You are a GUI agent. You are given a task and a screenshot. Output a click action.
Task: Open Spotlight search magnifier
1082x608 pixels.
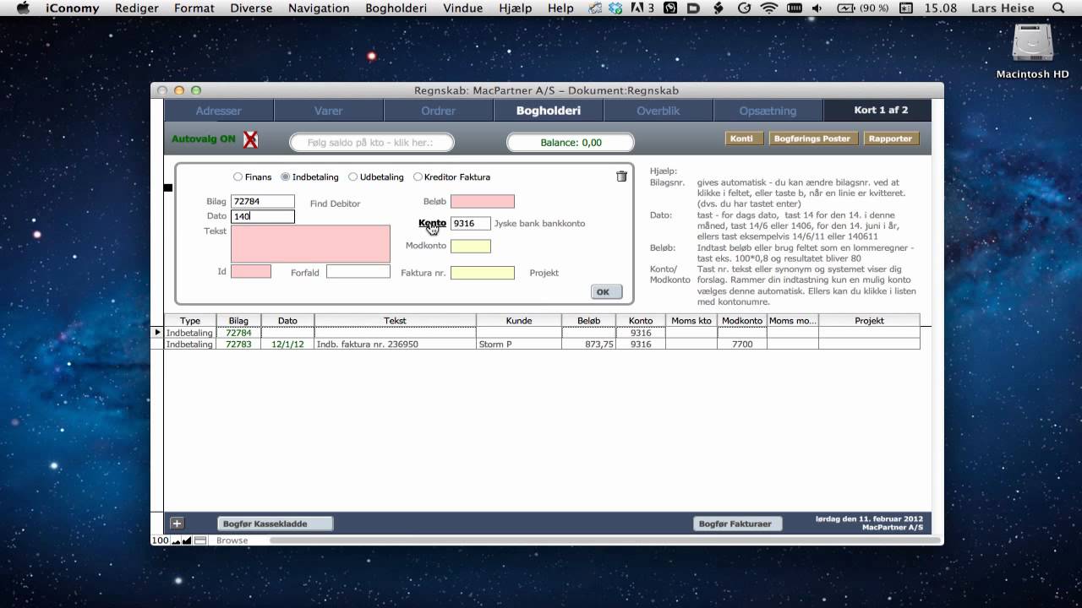1058,8
